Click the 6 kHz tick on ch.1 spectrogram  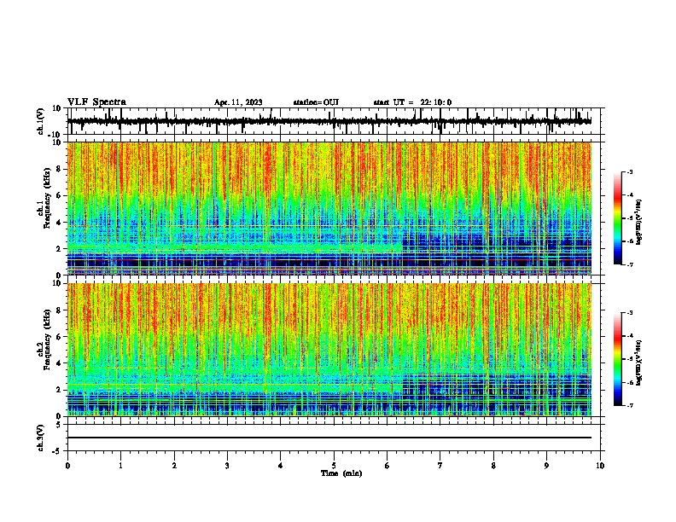pos(59,195)
